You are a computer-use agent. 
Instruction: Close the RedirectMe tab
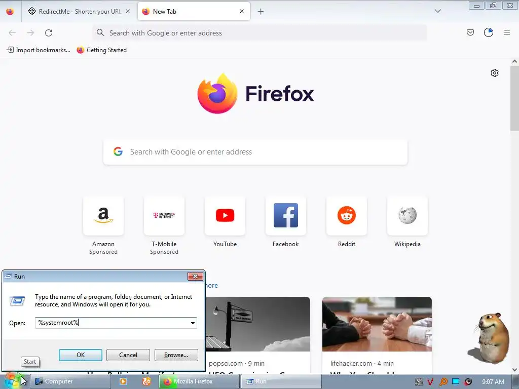point(127,11)
